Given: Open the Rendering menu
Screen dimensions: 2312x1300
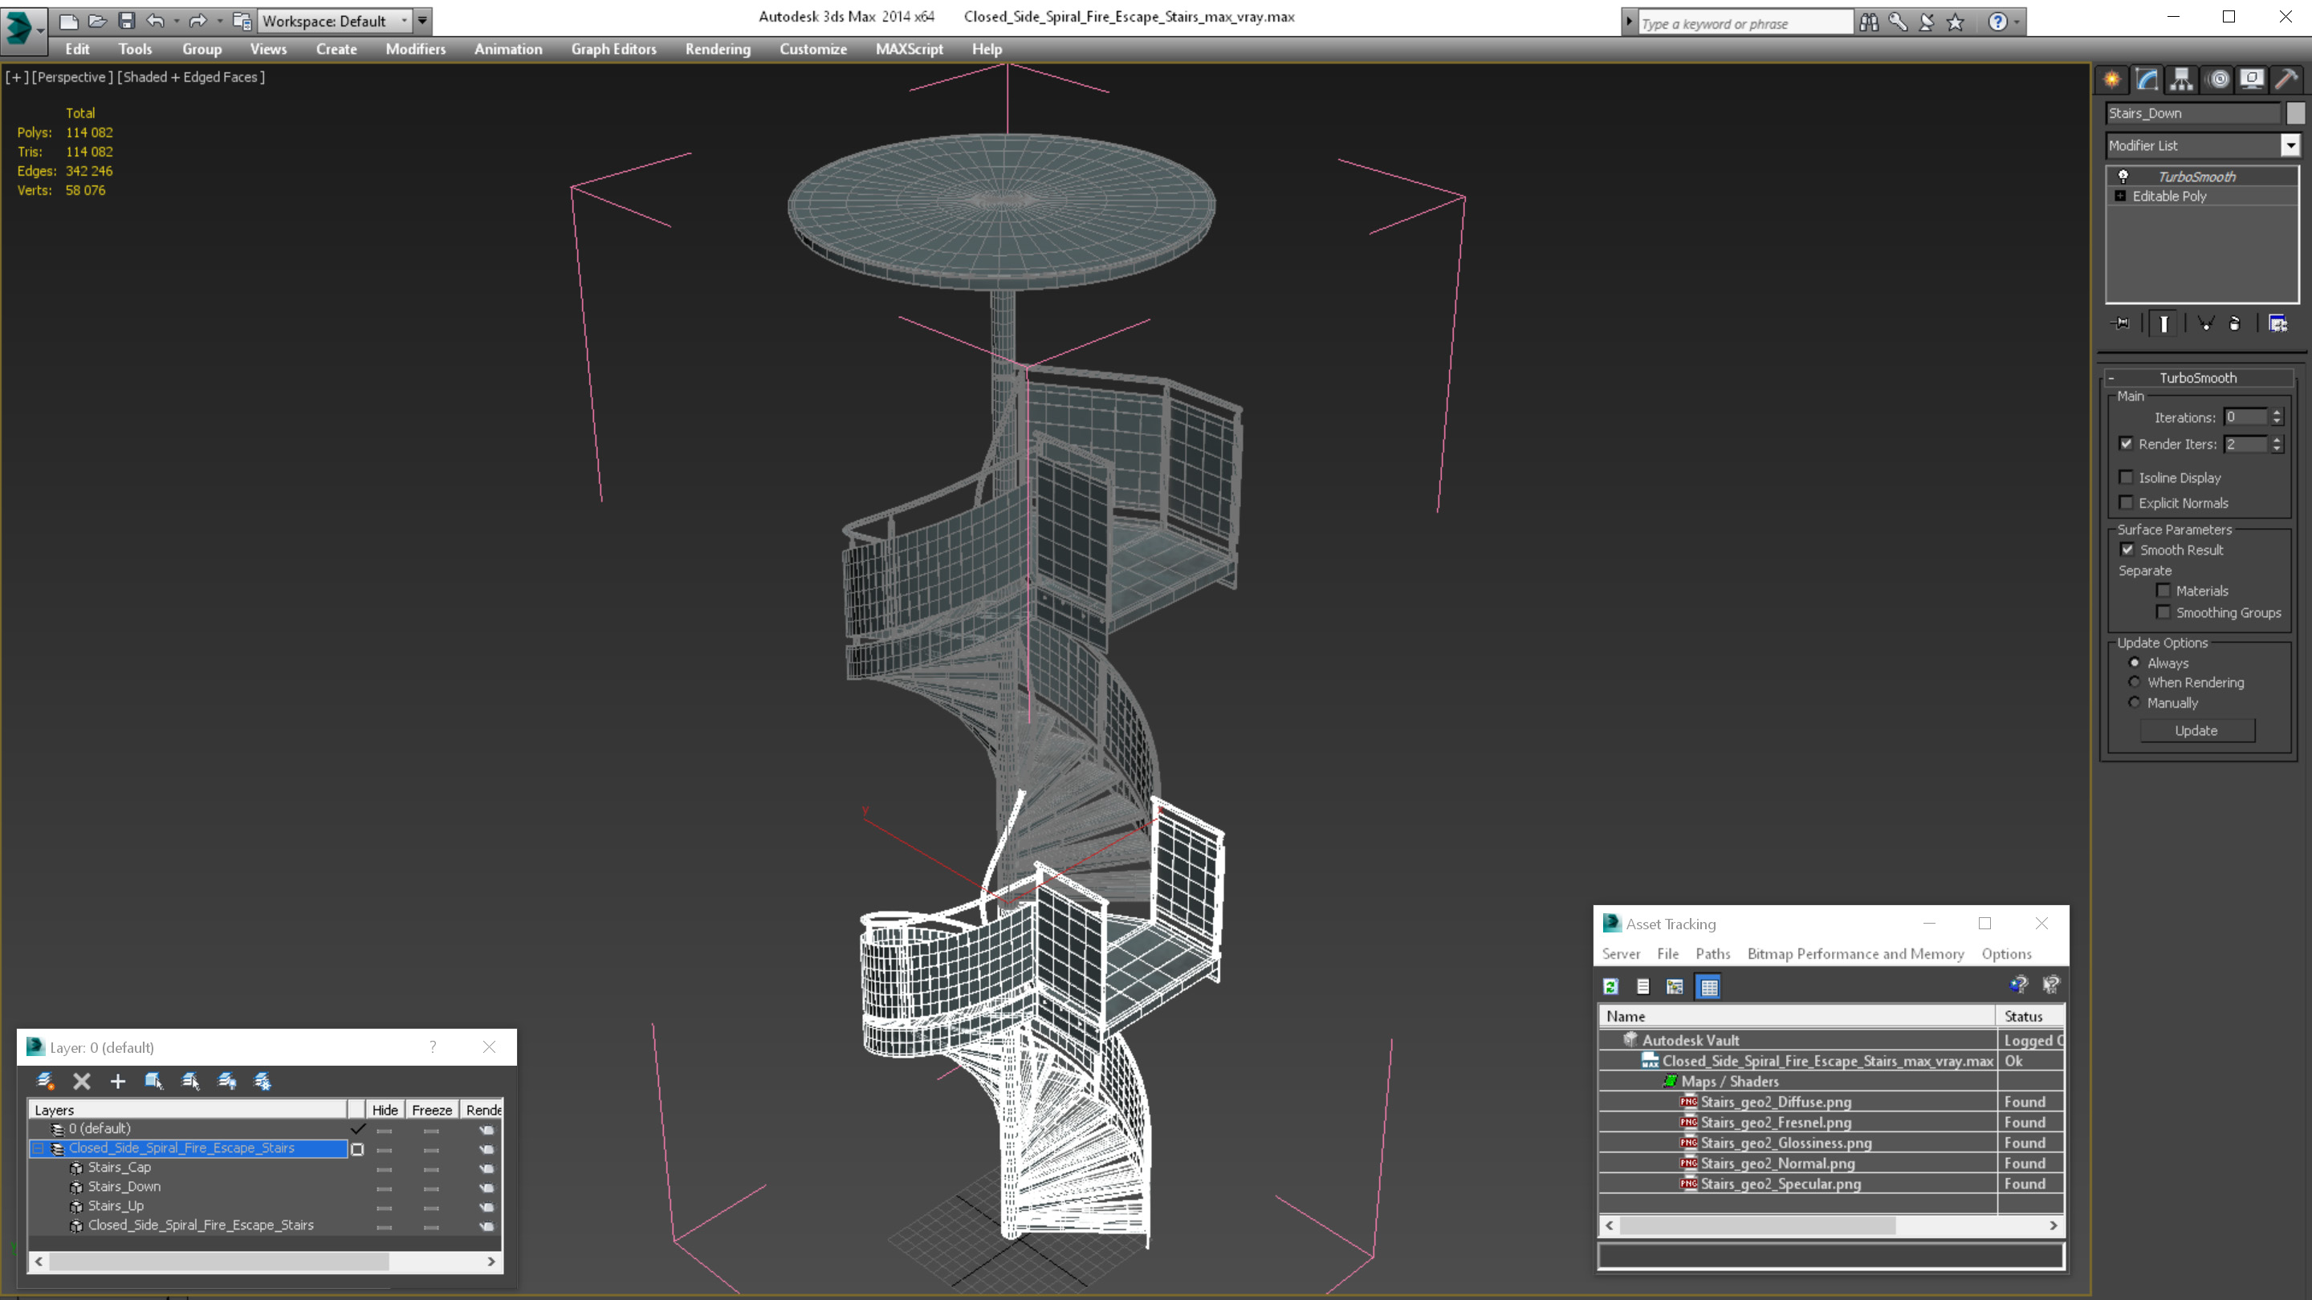Looking at the screenshot, I should (x=718, y=49).
